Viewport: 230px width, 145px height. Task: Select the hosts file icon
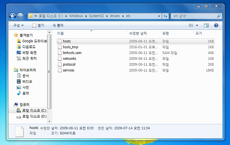(60, 41)
